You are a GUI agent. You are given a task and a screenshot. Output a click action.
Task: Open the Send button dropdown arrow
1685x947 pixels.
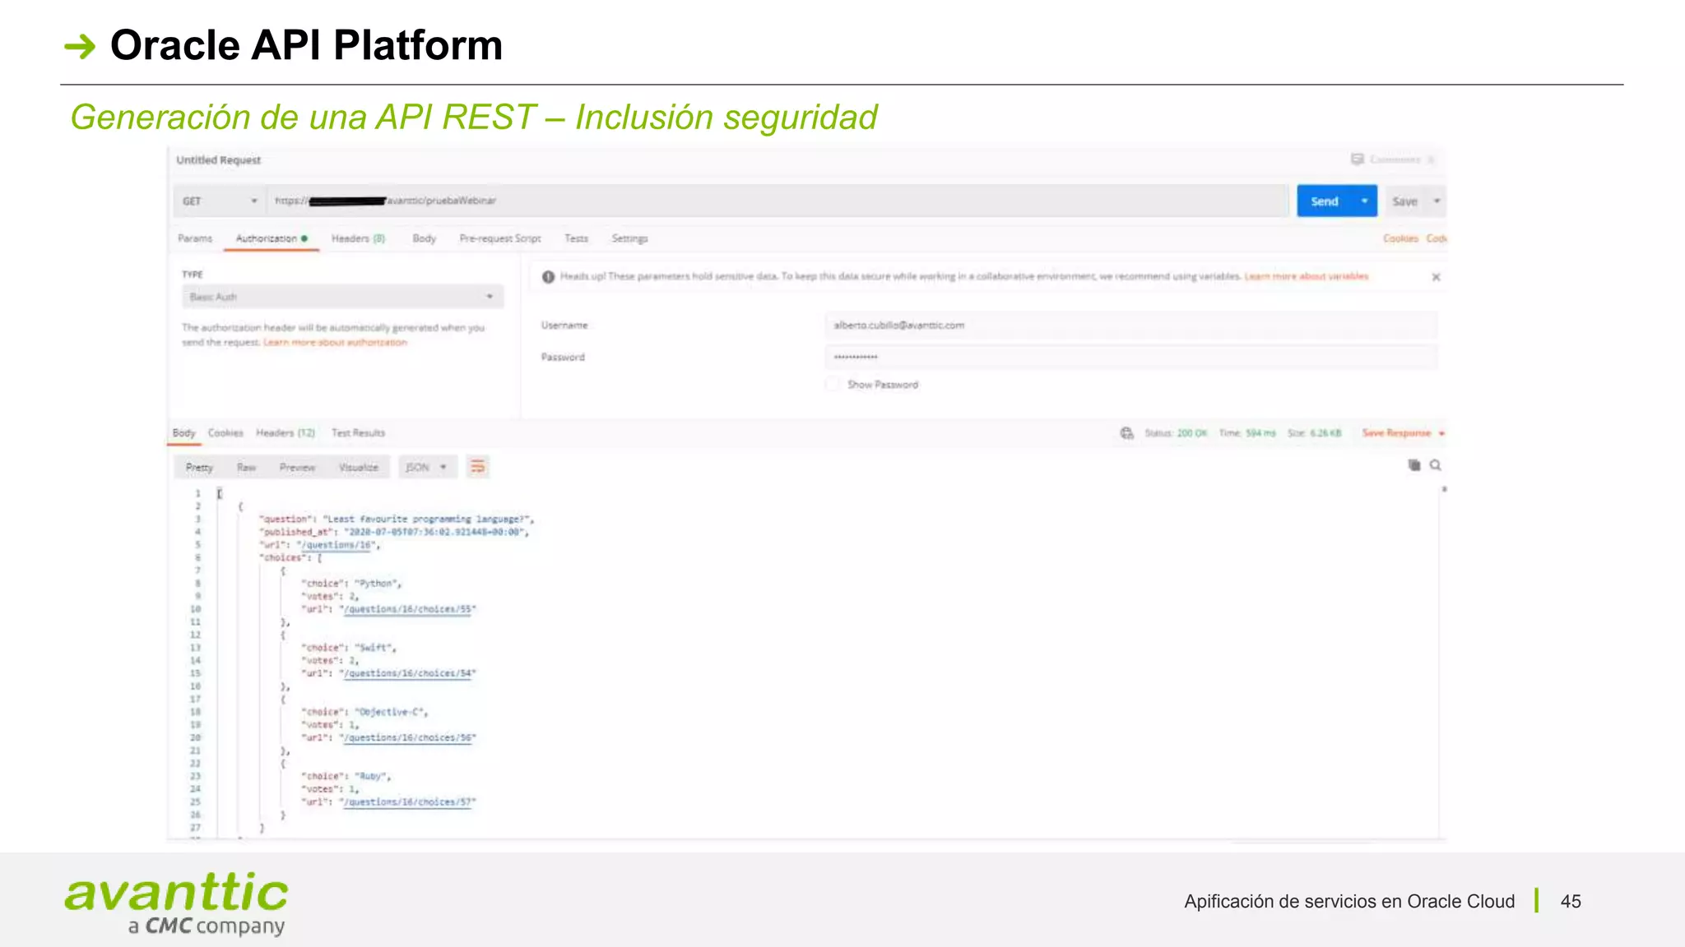[1364, 201]
